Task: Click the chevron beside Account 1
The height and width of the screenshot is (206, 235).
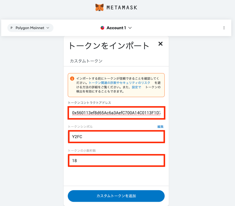Action: coord(130,28)
